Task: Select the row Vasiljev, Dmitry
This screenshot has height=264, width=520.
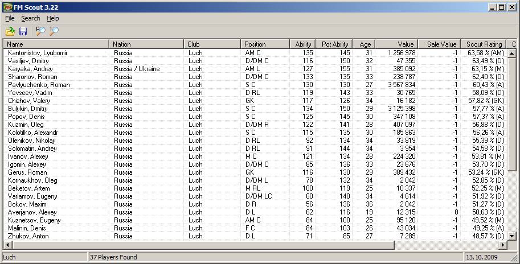Action: pyautogui.click(x=255, y=61)
